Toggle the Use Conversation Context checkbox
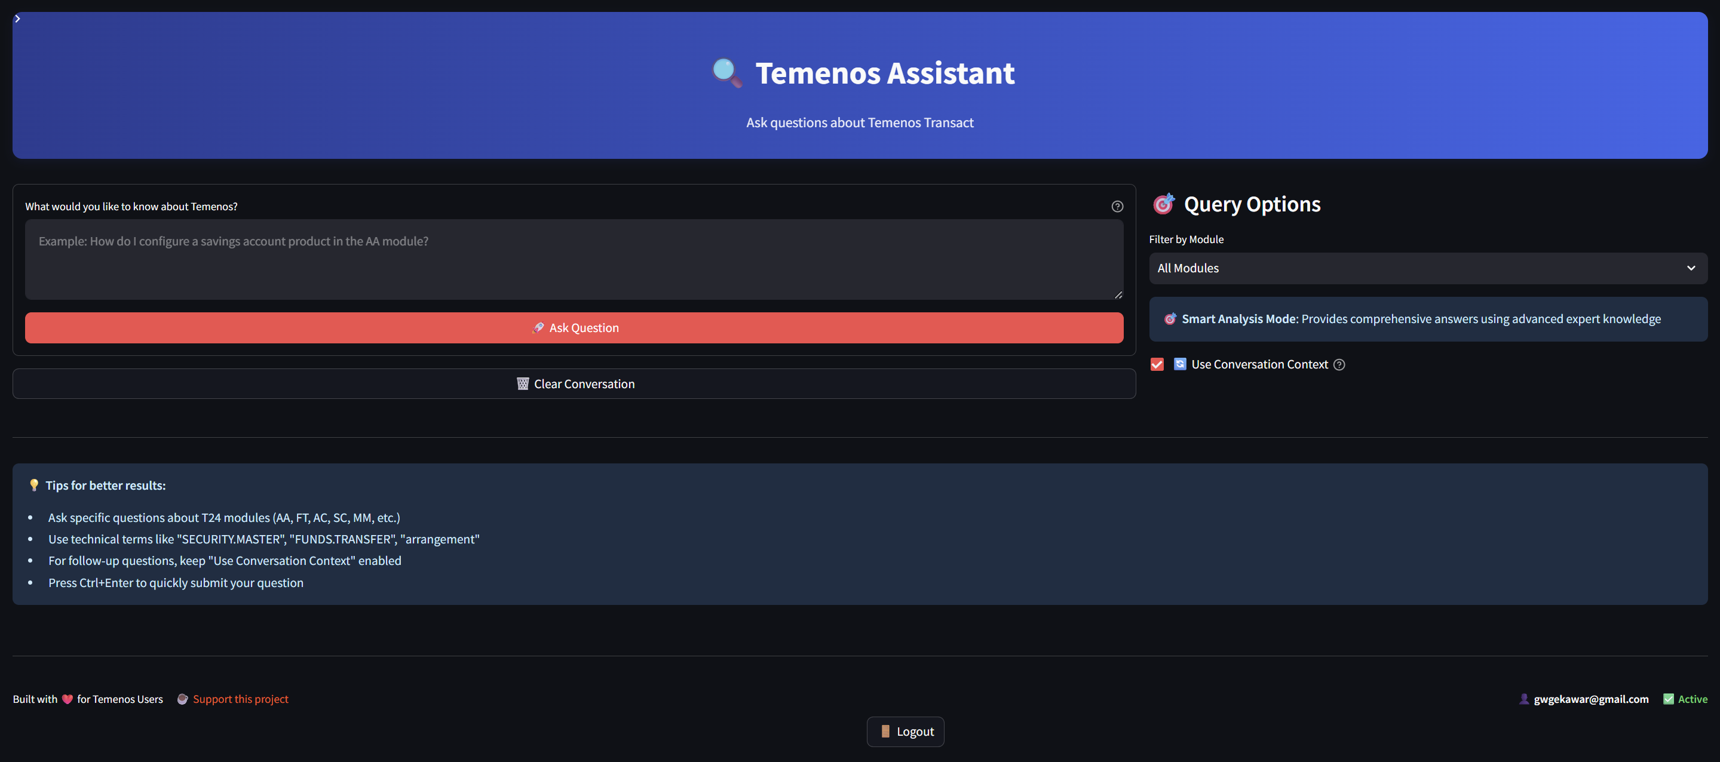1720x762 pixels. click(1157, 364)
